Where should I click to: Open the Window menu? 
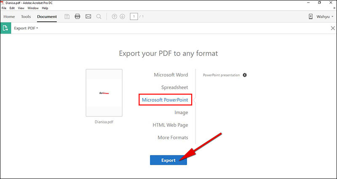pos(33,8)
